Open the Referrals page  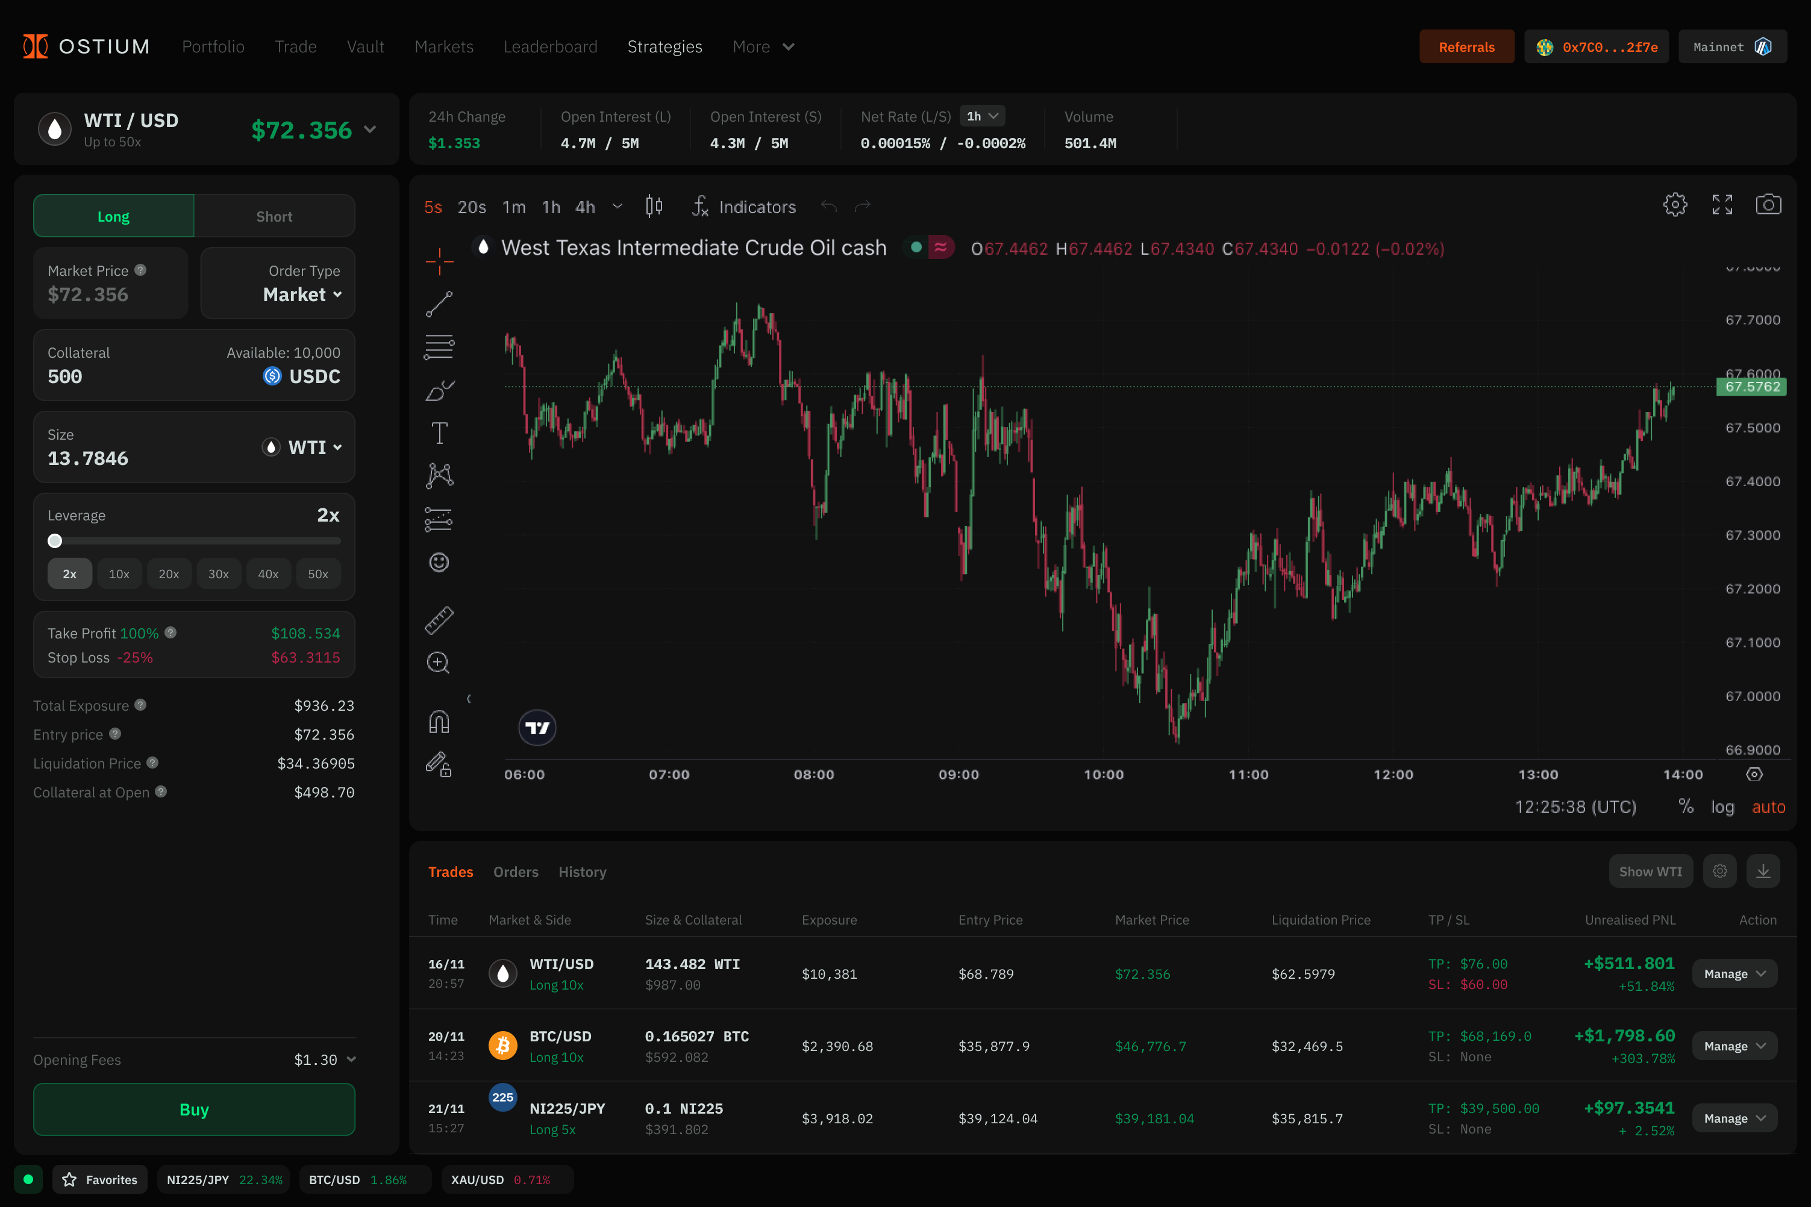click(x=1466, y=46)
